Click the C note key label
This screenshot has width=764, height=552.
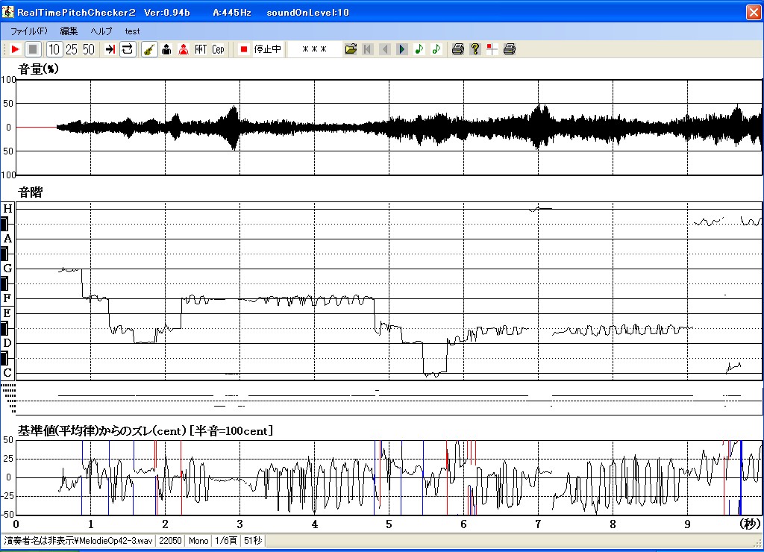point(7,373)
